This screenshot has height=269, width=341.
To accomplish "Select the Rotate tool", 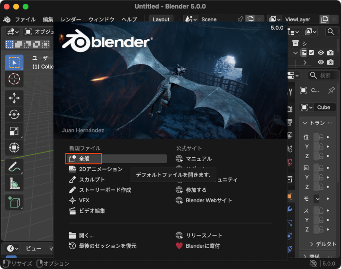I will [x=14, y=115].
